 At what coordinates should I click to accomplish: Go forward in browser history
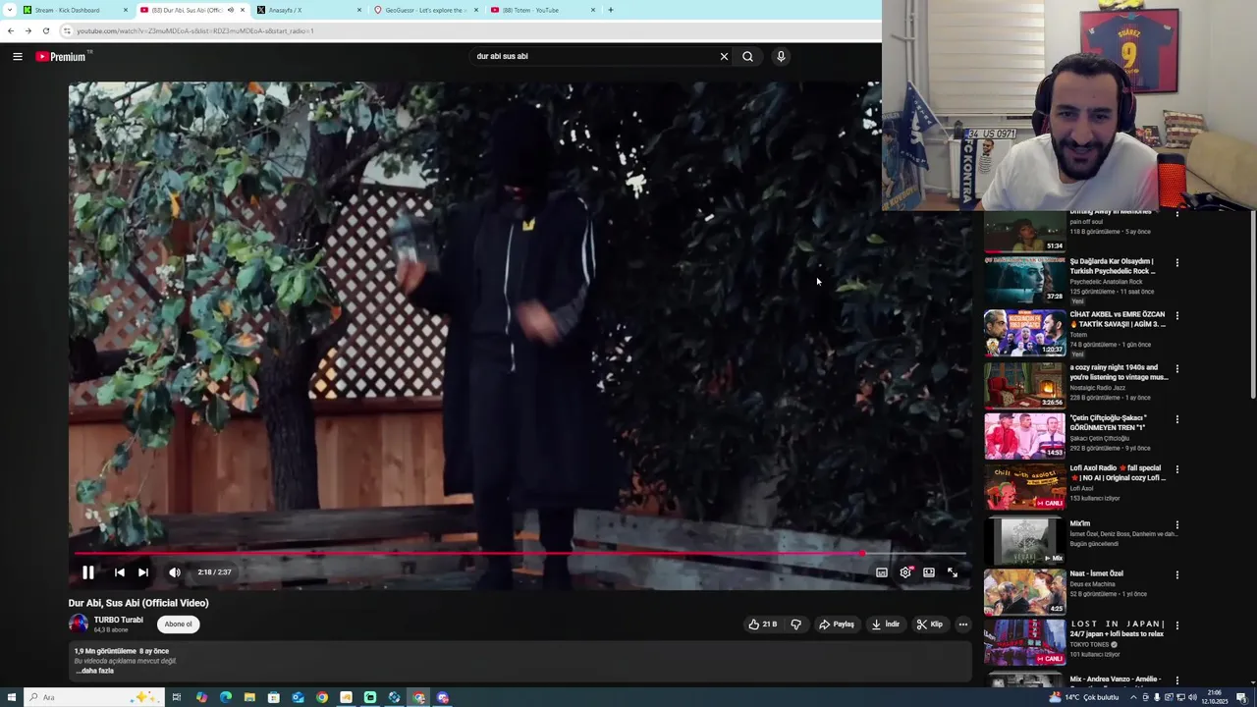click(x=27, y=30)
